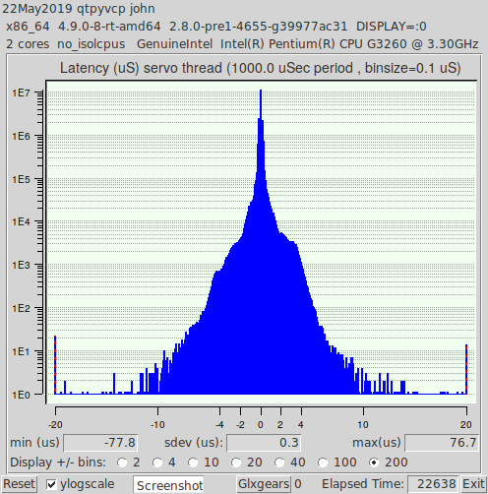The width and height of the screenshot is (488, 494).
Task: Click the Exit button
Action: point(473,484)
